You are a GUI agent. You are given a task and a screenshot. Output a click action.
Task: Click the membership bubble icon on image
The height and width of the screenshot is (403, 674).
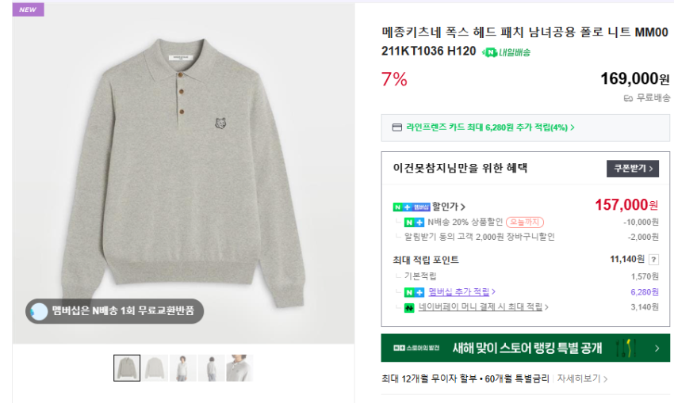coord(39,311)
